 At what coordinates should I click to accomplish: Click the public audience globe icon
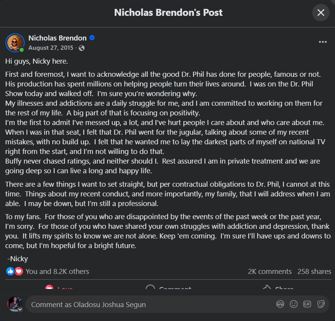coord(81,48)
